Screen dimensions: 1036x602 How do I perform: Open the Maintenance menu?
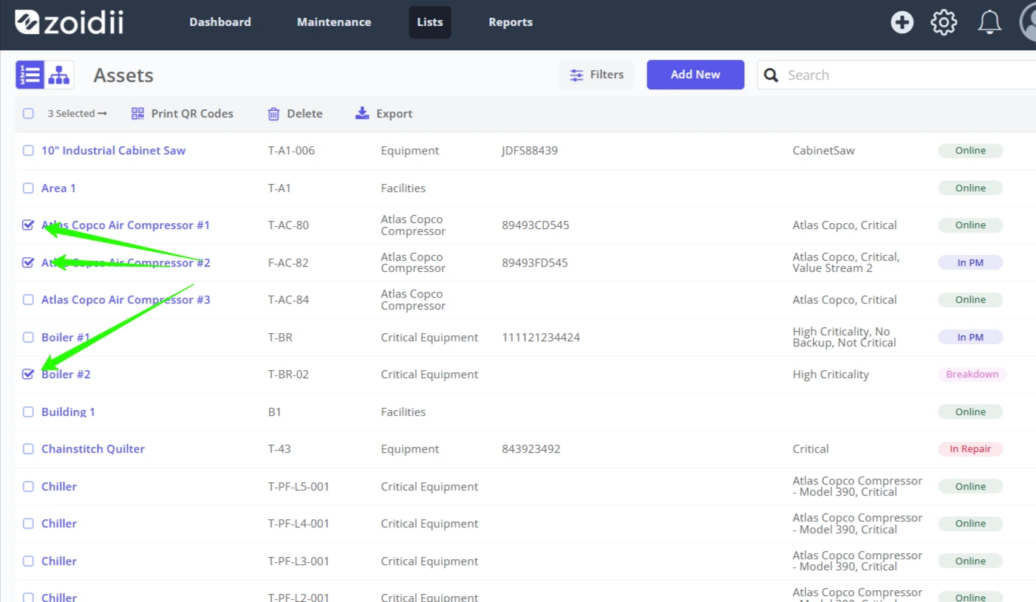334,22
